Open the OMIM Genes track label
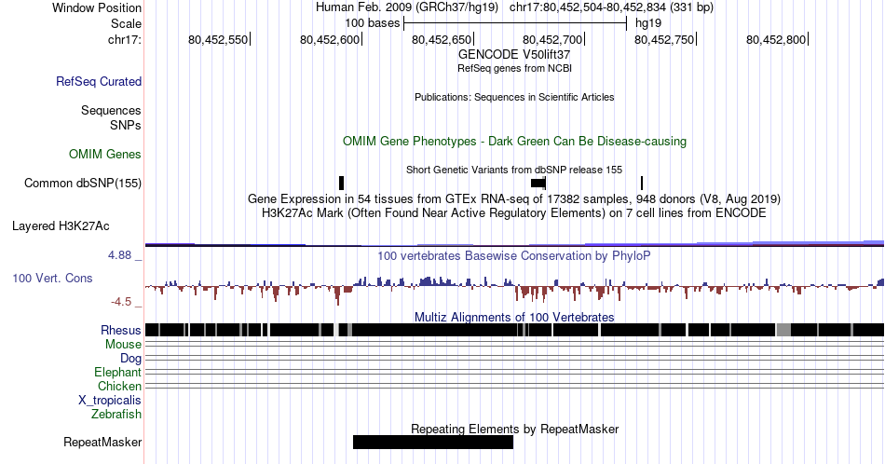The image size is (885, 464). point(105,154)
